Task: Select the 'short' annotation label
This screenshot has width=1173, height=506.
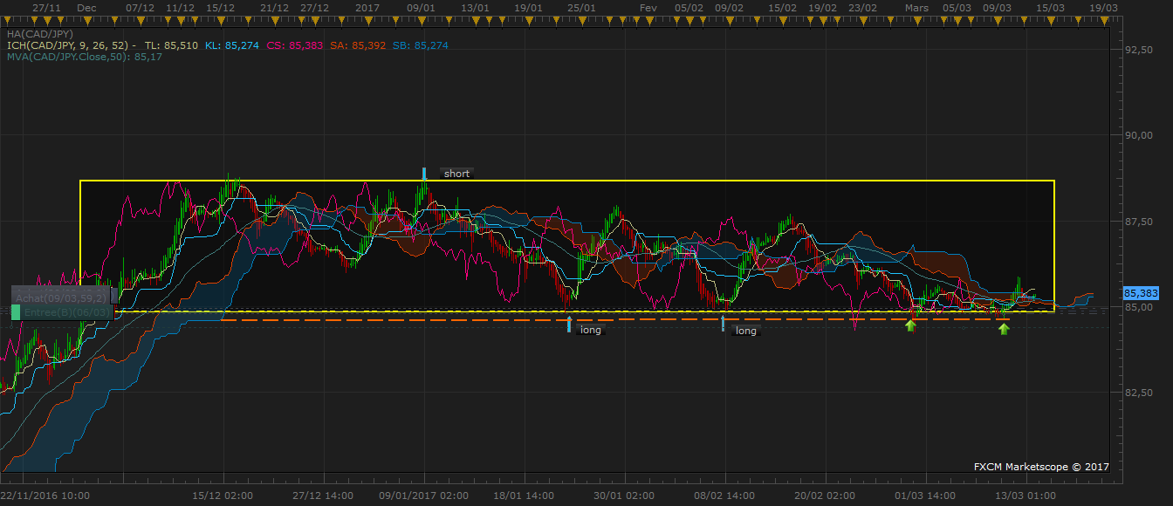Action: click(456, 174)
